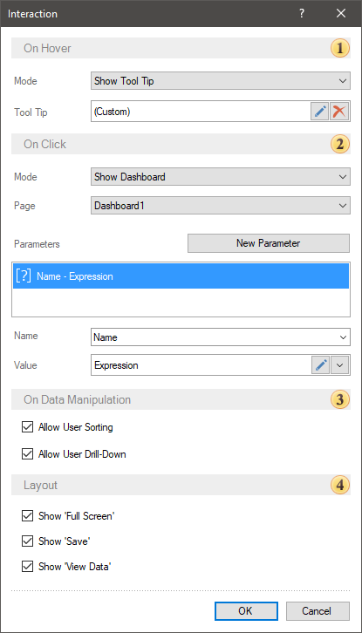The height and width of the screenshot is (633, 362).
Task: Expand the Value field dropdown arrow
Action: 340,365
